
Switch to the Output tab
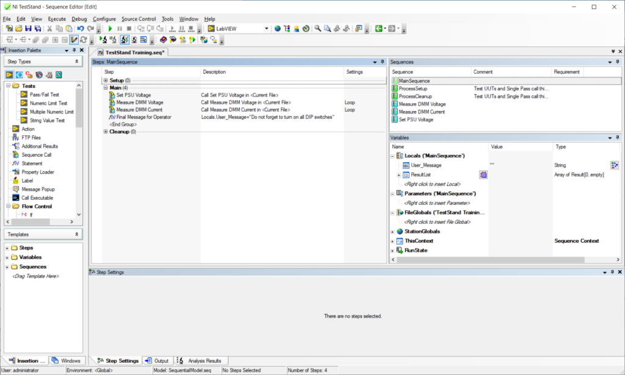[157, 360]
